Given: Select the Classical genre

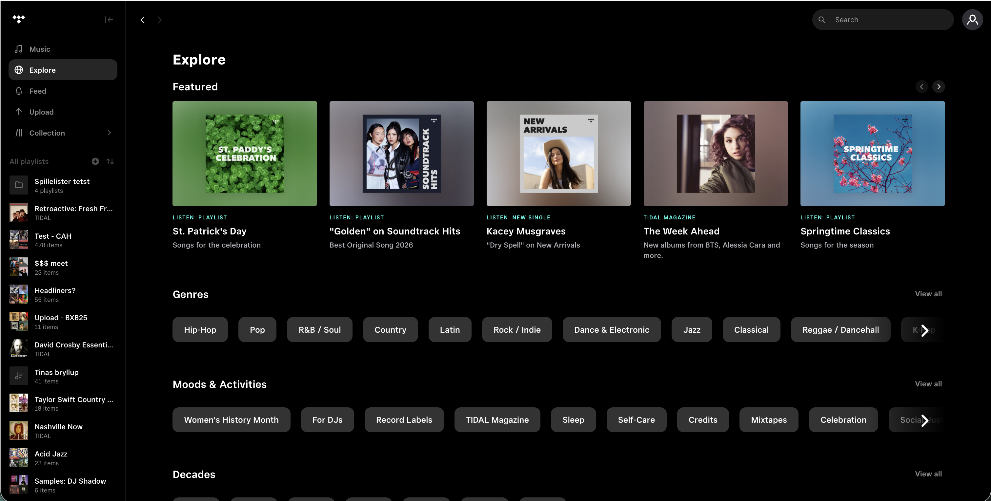Looking at the screenshot, I should tap(751, 330).
